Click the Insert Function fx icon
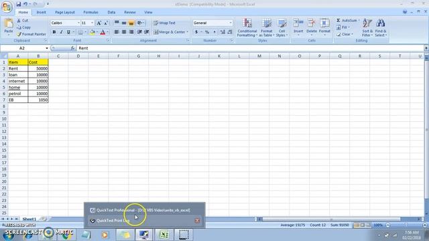 coord(72,48)
